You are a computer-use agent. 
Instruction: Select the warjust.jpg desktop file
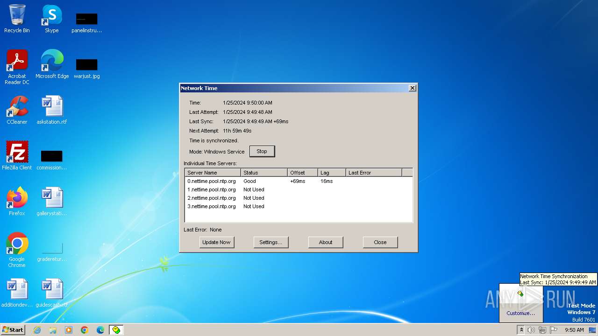86,68
